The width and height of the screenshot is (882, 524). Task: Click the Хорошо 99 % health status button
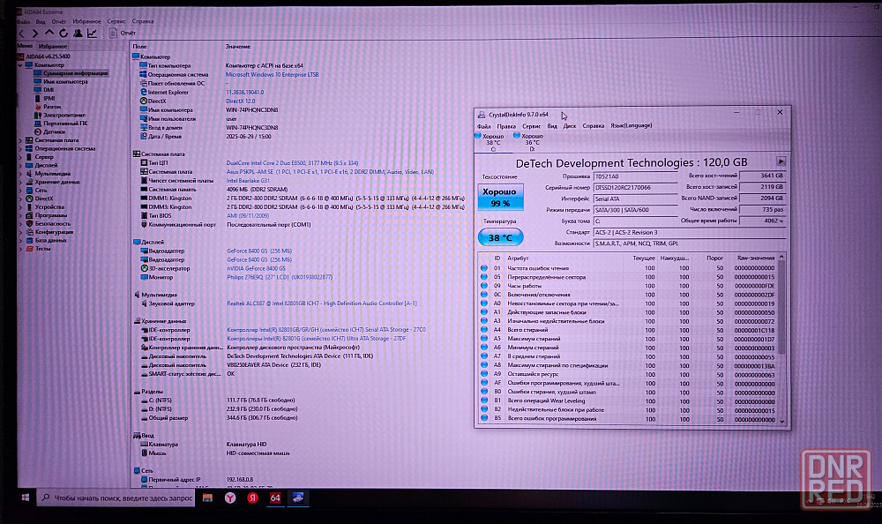point(500,197)
